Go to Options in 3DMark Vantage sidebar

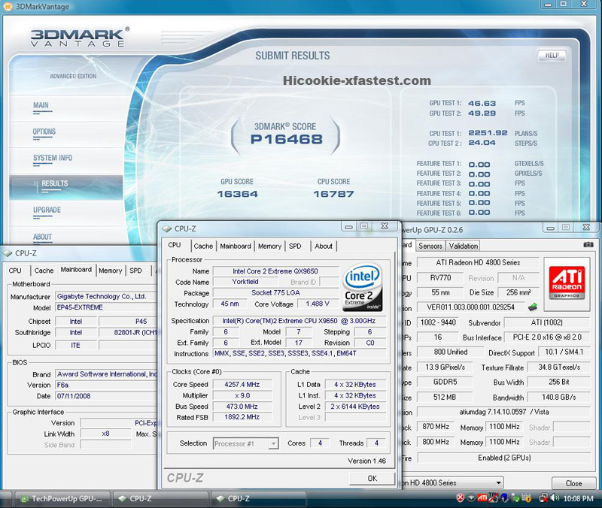(x=44, y=132)
